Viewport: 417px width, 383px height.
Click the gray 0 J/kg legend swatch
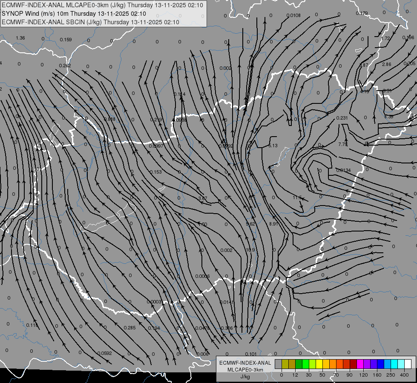[279, 364]
